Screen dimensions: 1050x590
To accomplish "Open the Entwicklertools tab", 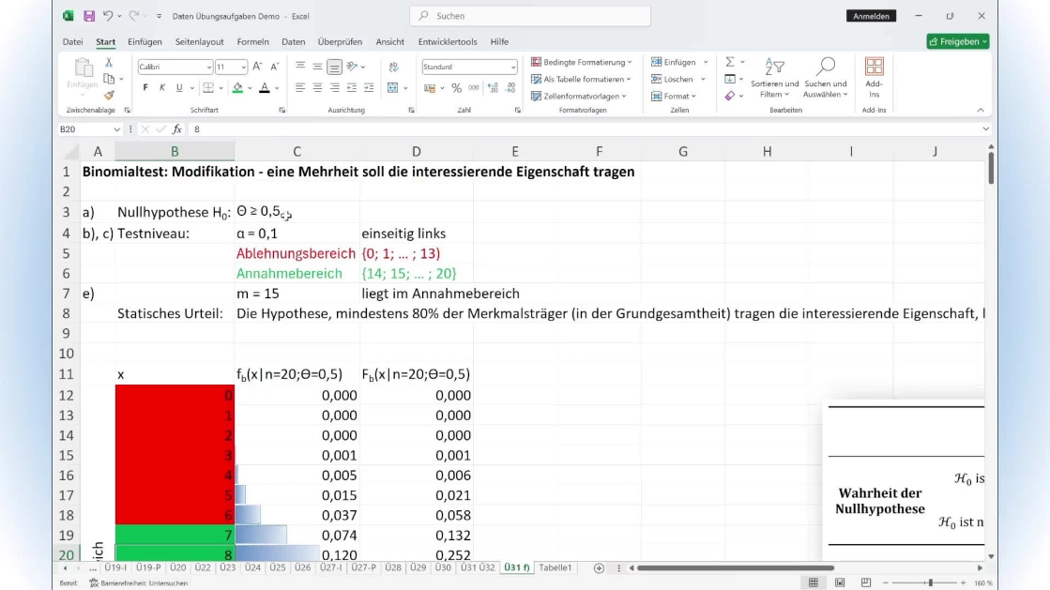I will click(x=448, y=41).
